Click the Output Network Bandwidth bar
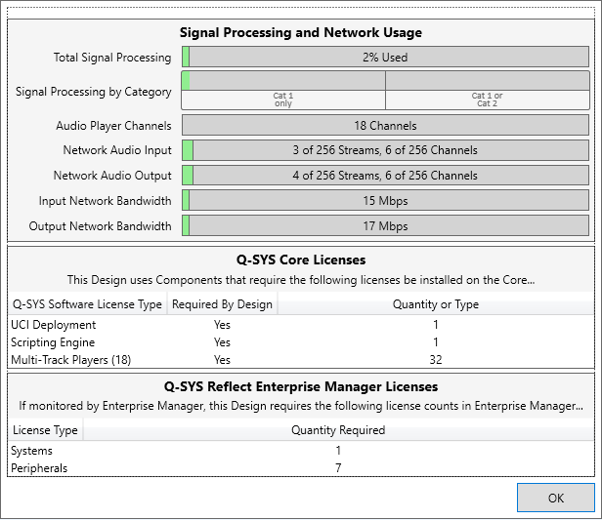Viewport: 602px width, 520px height. [x=385, y=226]
